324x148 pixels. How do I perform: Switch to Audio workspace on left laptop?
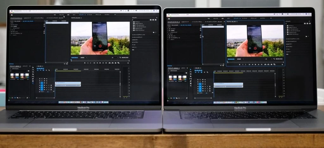click(x=90, y=15)
